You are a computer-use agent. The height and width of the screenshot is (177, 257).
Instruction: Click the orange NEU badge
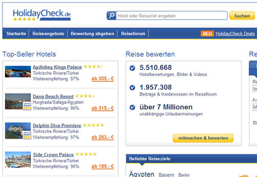coord(207,33)
